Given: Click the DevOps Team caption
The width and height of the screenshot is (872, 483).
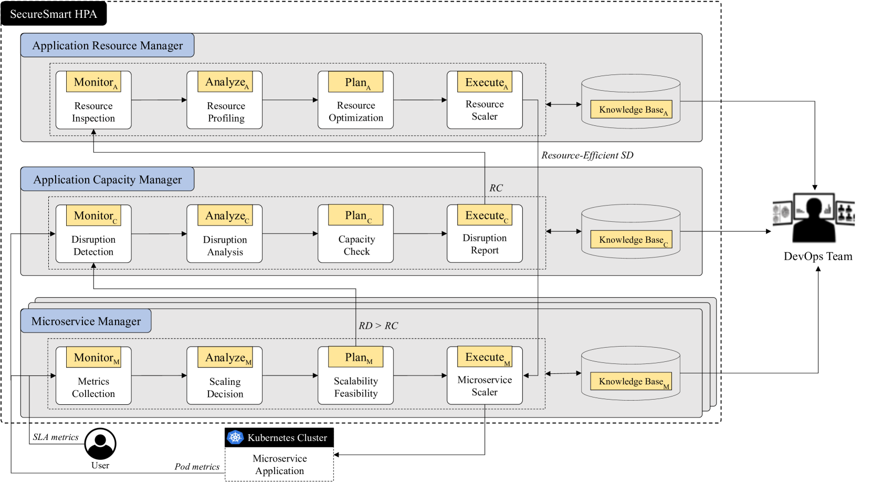Looking at the screenshot, I should (818, 256).
